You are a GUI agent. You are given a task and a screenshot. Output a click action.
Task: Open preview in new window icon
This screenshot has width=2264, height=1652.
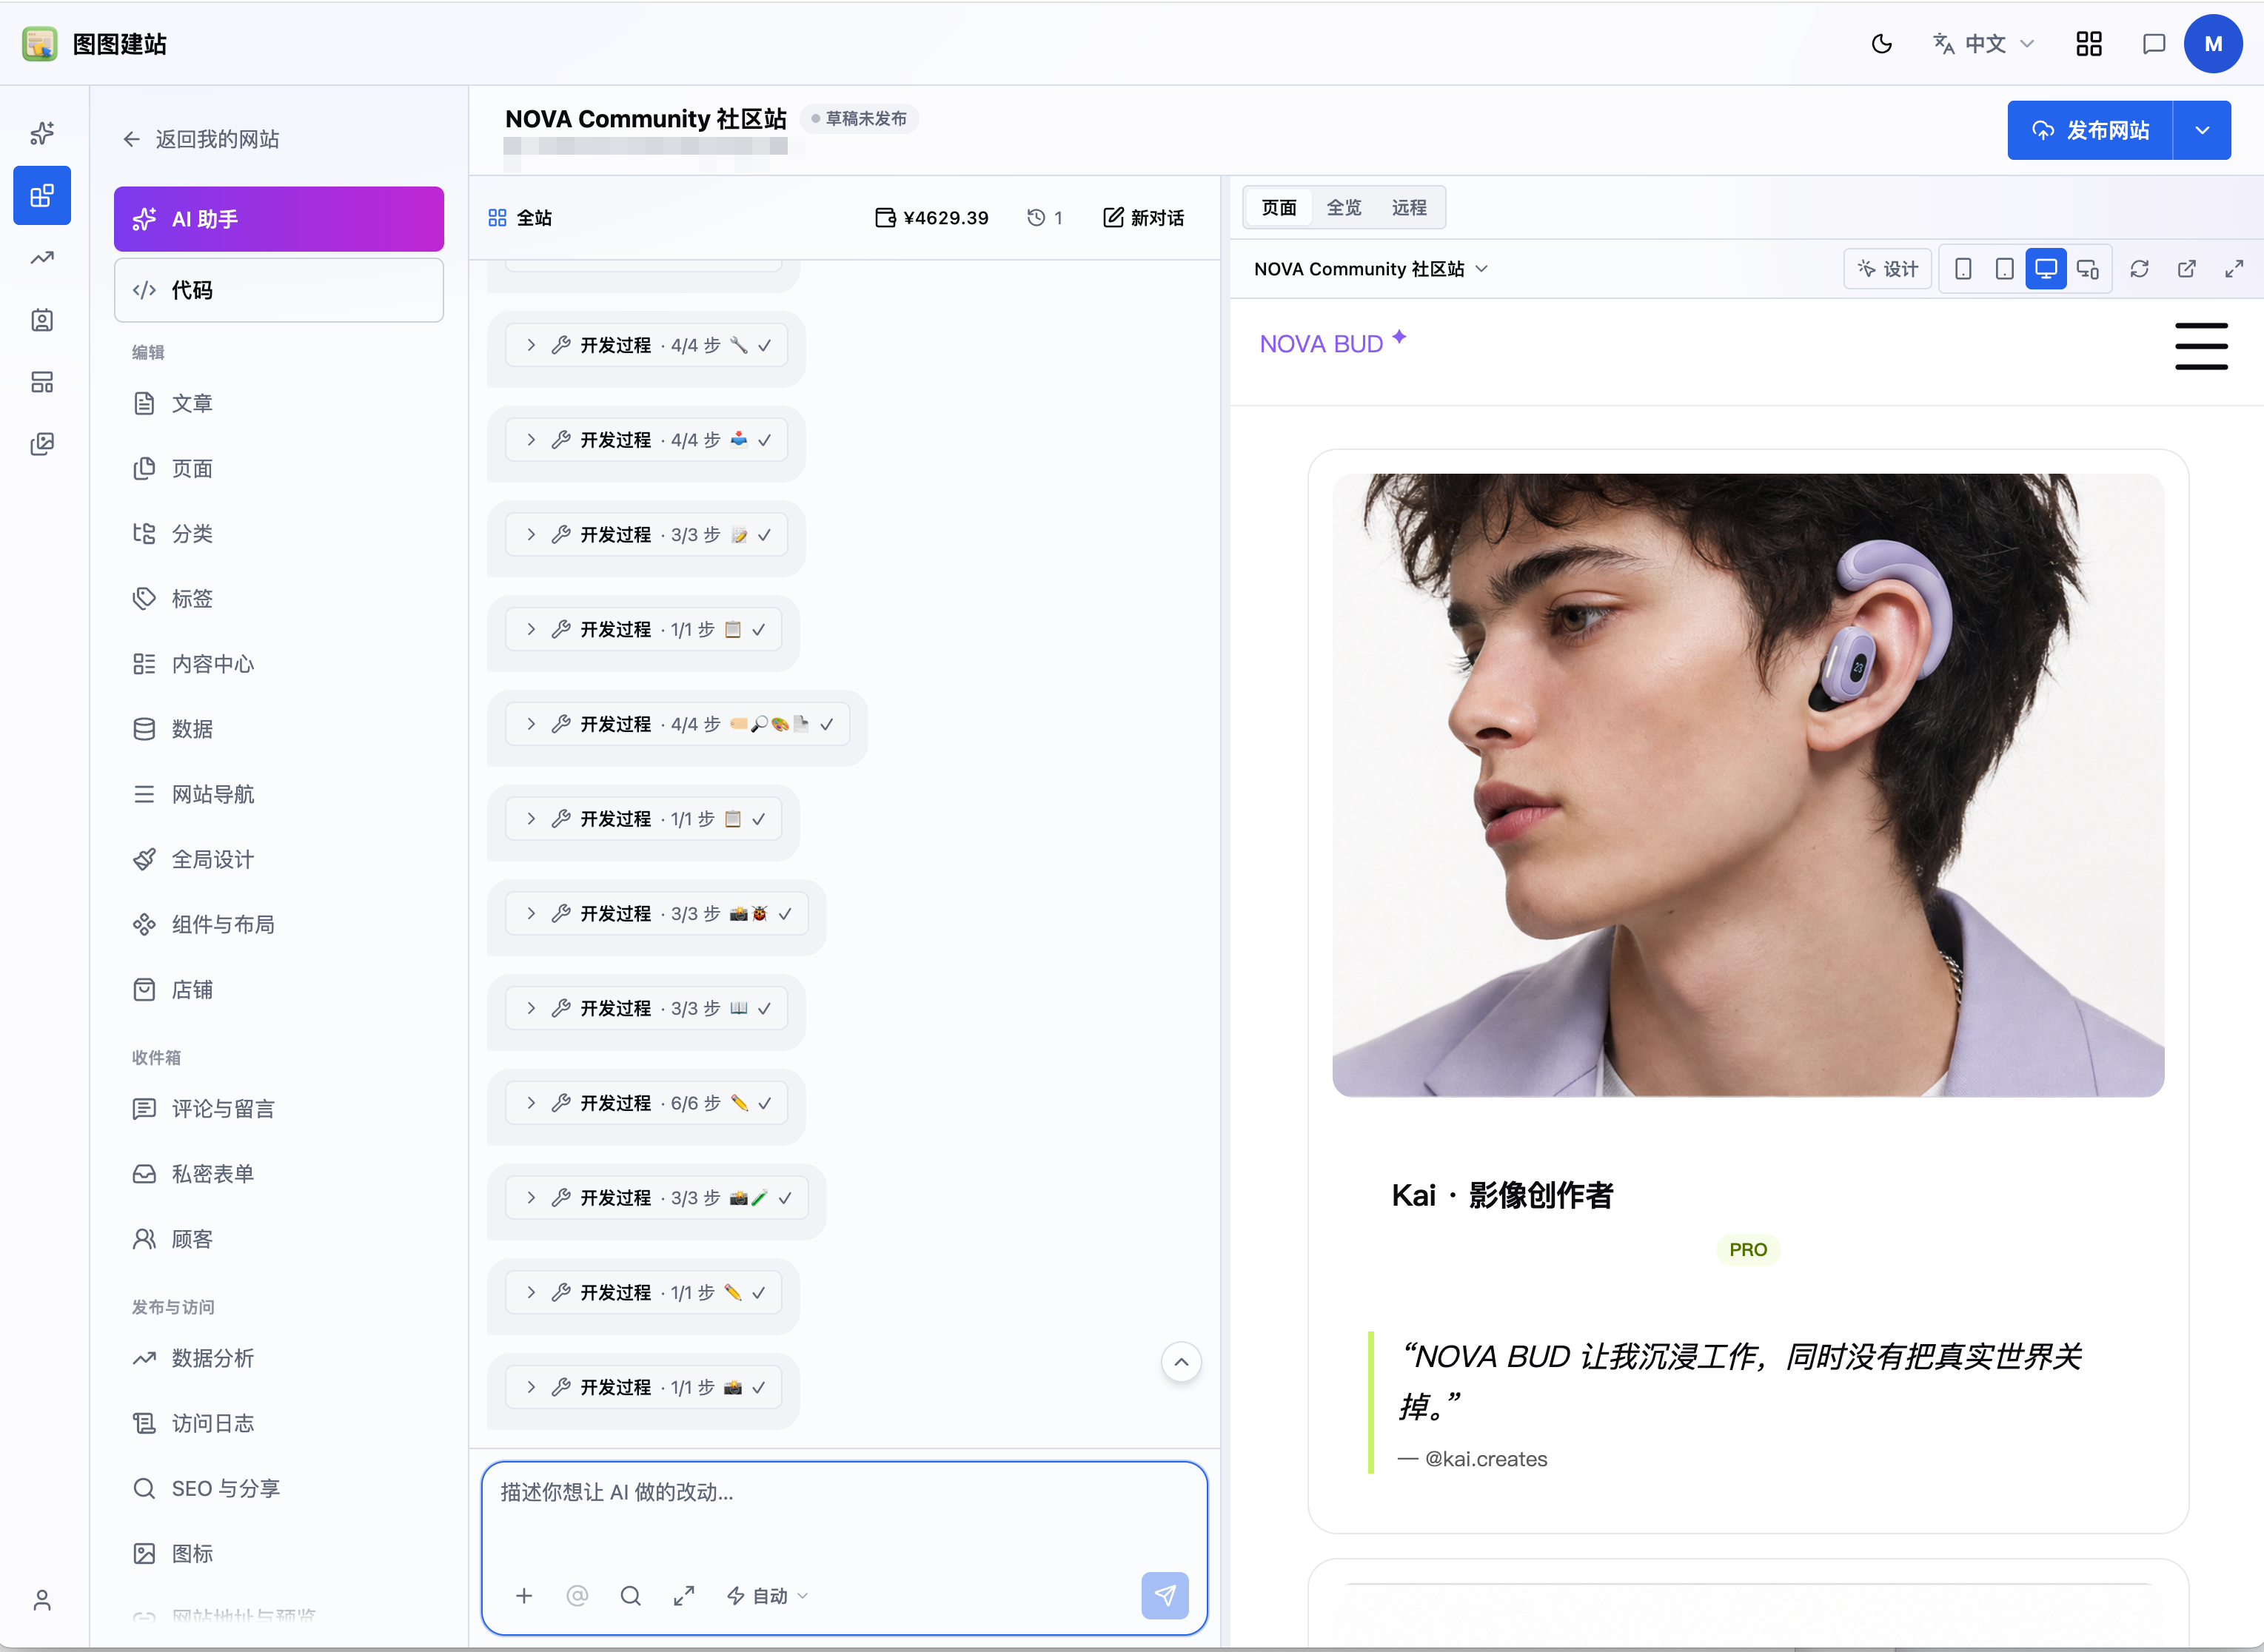[2187, 269]
